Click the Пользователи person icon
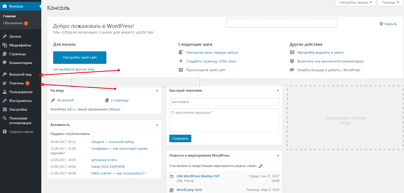This screenshot has height=193, width=404. click(x=5, y=92)
